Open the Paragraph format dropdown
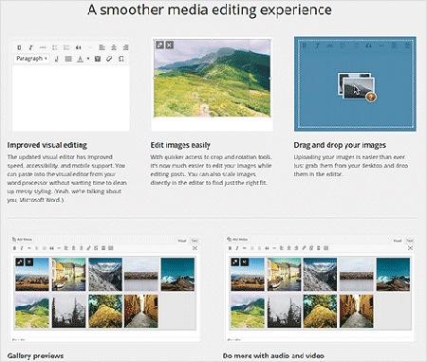Viewport: 427px width, 362px height. pyautogui.click(x=31, y=59)
